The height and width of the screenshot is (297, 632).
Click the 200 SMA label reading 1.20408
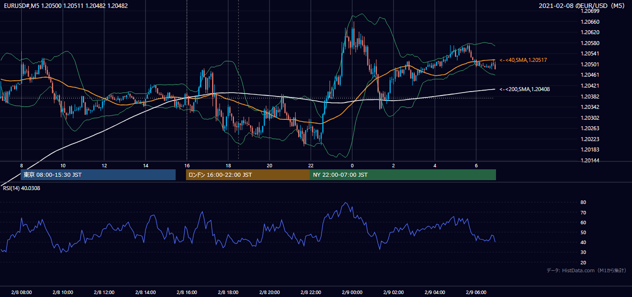pos(525,89)
